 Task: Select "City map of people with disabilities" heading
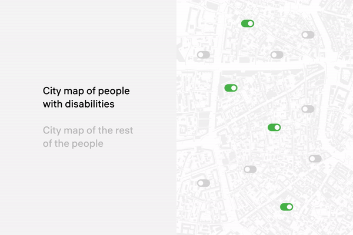(x=86, y=98)
